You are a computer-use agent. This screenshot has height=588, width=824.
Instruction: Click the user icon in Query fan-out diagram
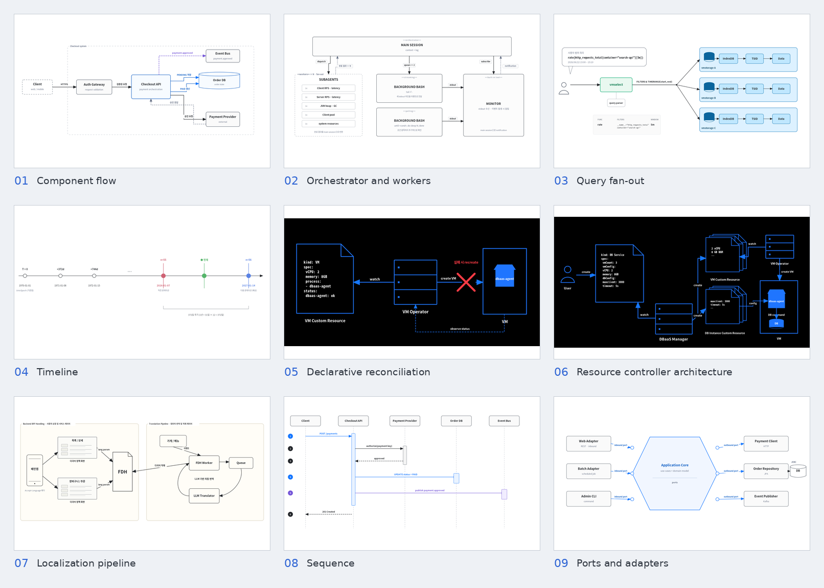[x=564, y=88]
